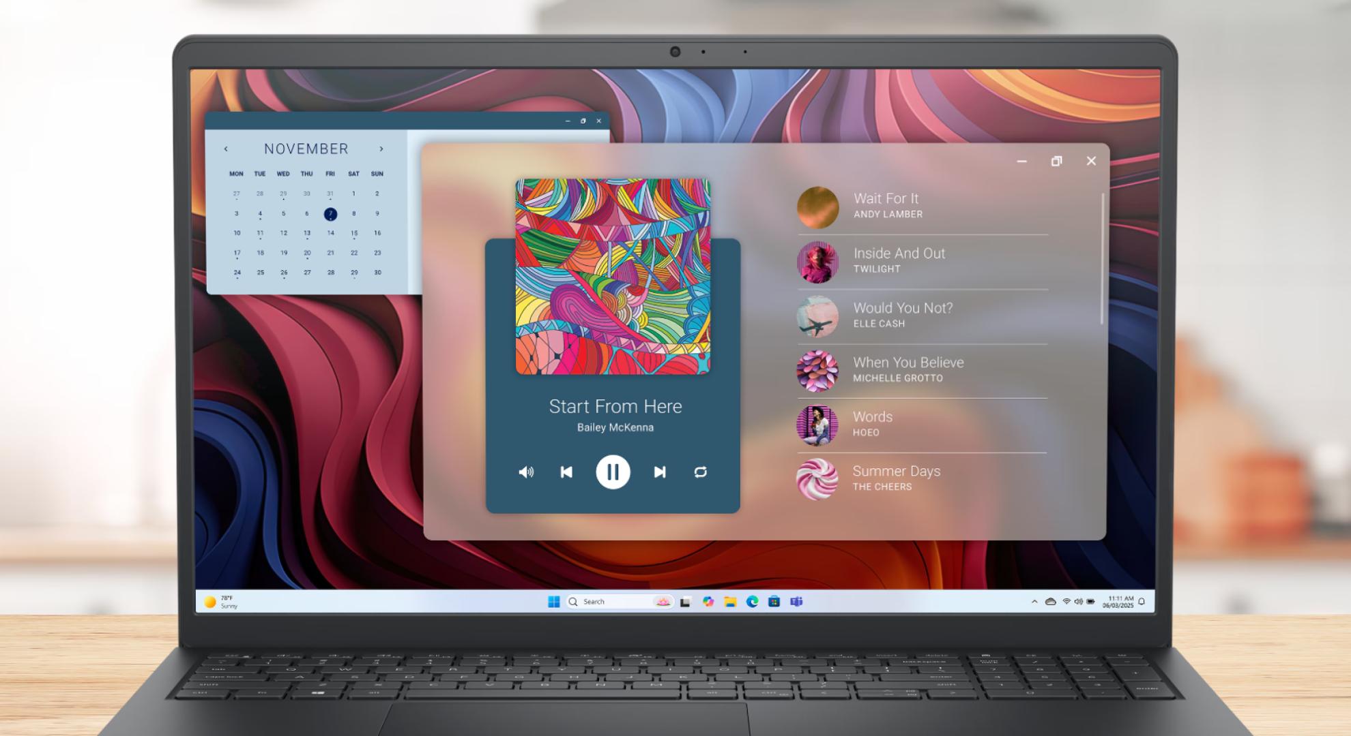Screen dimensions: 1351x736
Task: Open the Windows Start menu
Action: tap(554, 602)
